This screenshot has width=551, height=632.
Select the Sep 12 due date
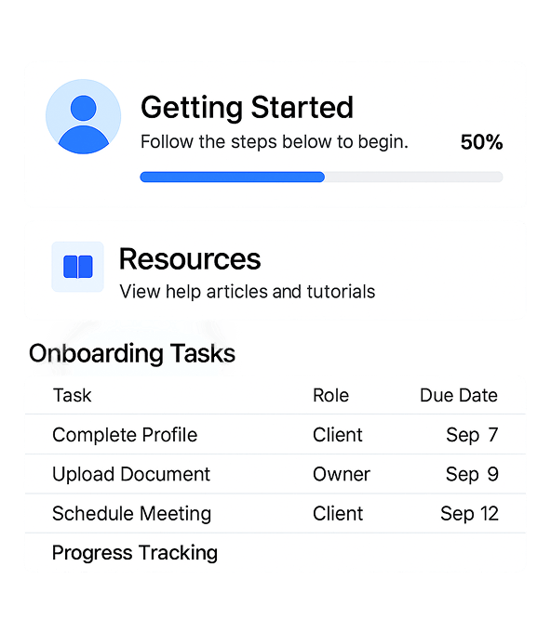tap(469, 513)
